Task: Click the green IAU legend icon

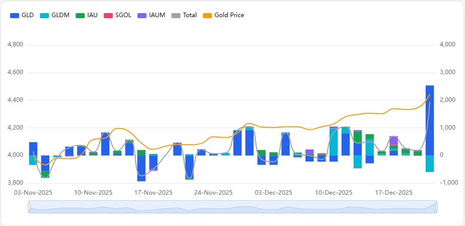Action: [80, 15]
